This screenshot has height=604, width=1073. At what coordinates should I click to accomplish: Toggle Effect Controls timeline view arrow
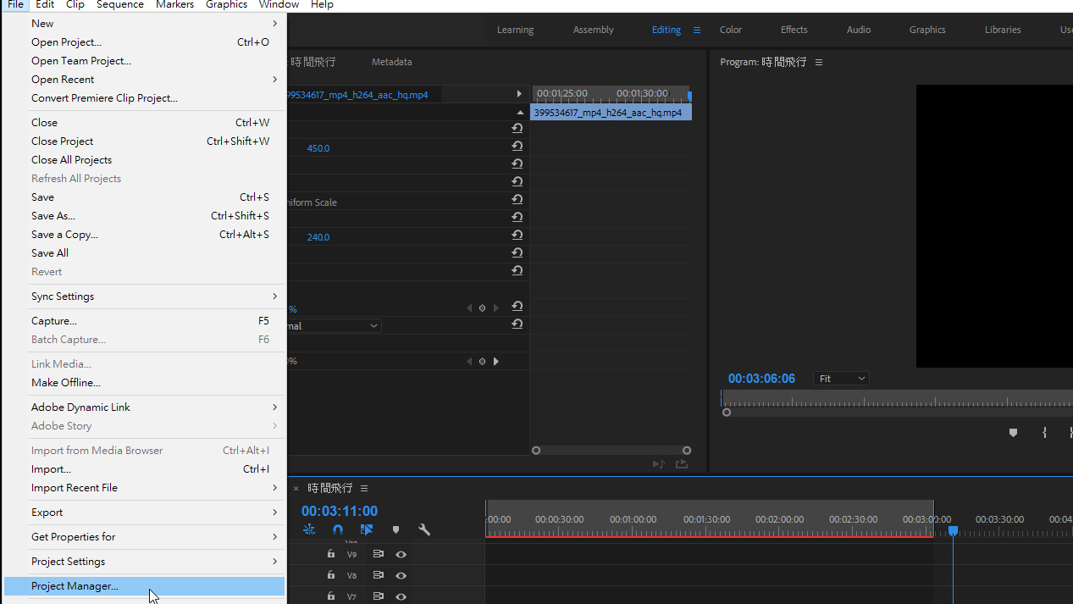pos(519,94)
